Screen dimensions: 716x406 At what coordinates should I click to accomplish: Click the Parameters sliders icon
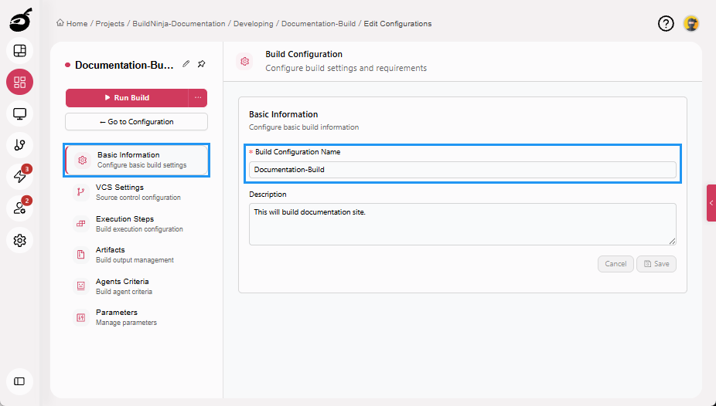pos(81,317)
